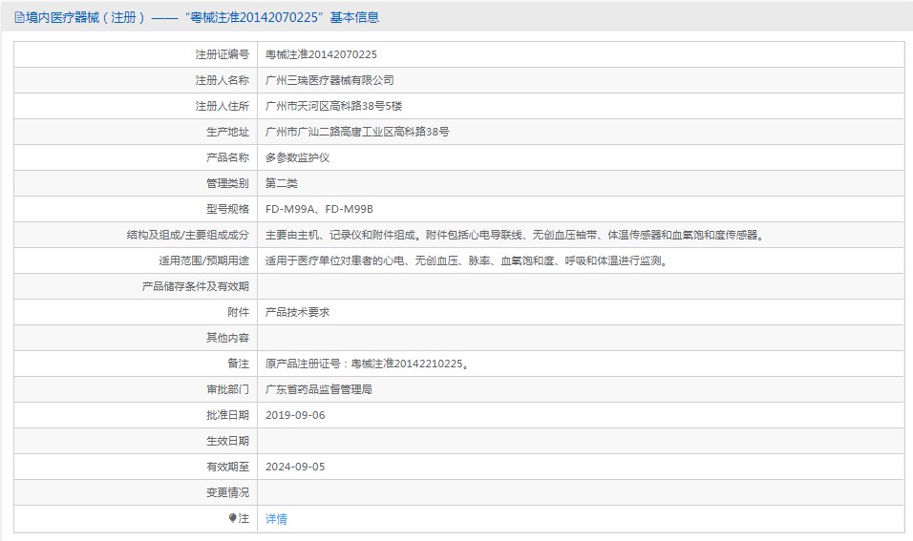Click the 生效日期 label
This screenshot has width=913, height=541.
pos(227,441)
